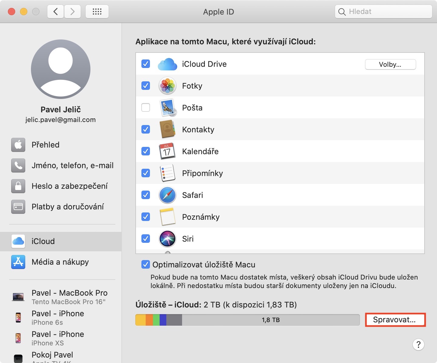Click the iPhone 6s device icon
This screenshot has height=363, width=437.
point(18,317)
